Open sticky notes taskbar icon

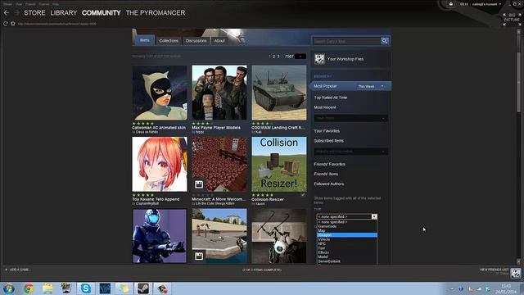click(124, 288)
